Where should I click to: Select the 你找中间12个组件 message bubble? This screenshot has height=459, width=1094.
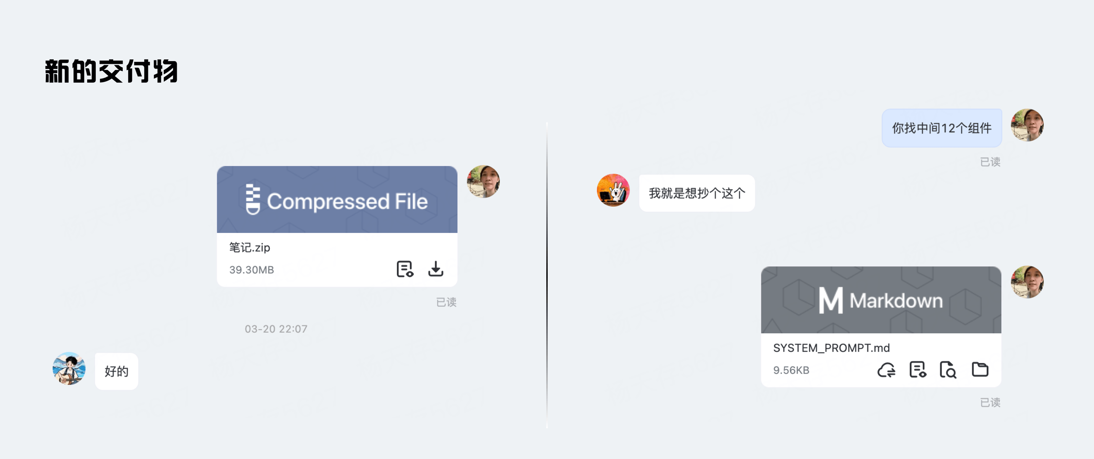click(x=942, y=128)
